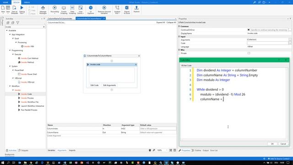Click fit to screen icon
The image size is (293, 165).
[171, 150]
